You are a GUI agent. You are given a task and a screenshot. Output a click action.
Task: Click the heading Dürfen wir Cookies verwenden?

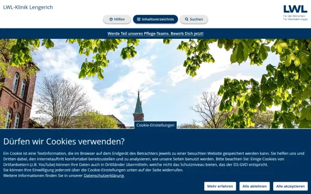64,142
